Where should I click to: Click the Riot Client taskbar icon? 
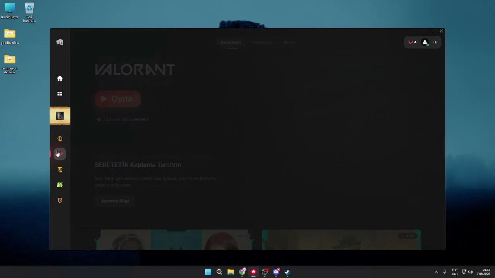(253, 272)
